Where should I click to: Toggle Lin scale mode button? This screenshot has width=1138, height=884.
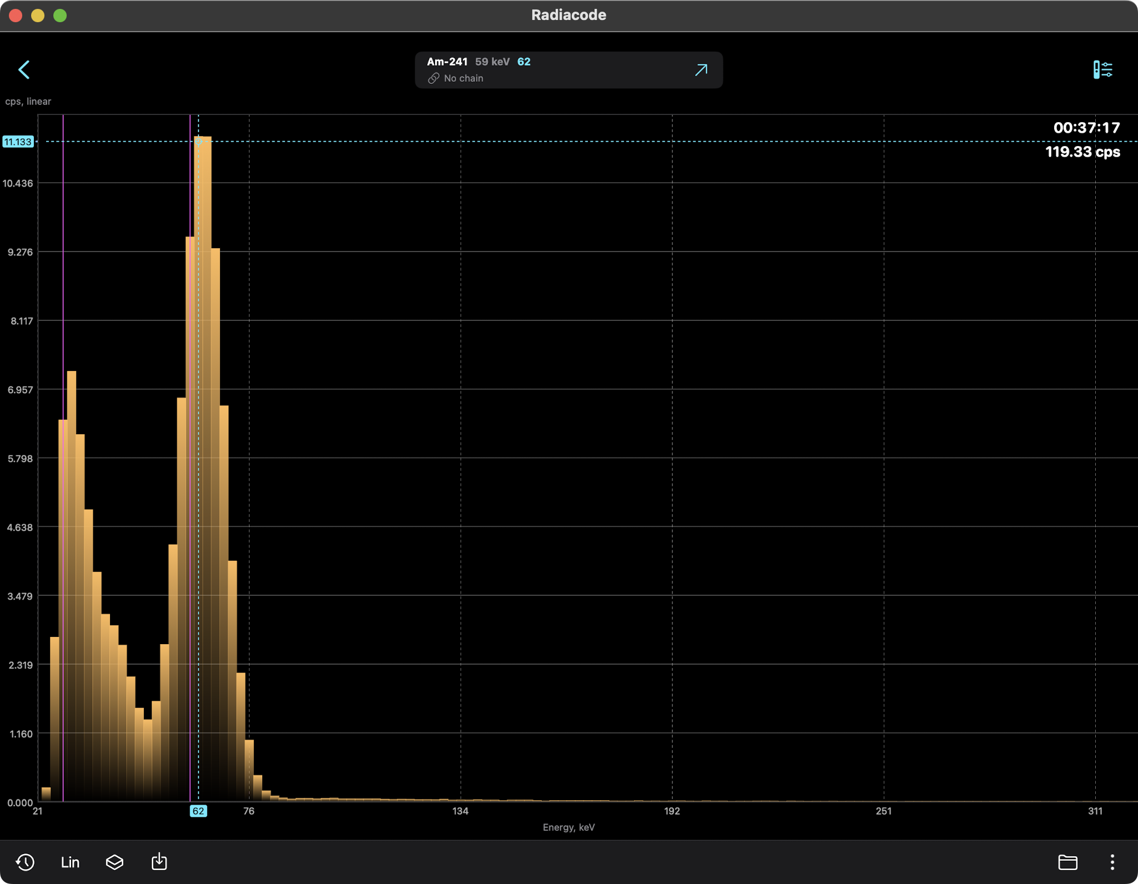pos(70,862)
